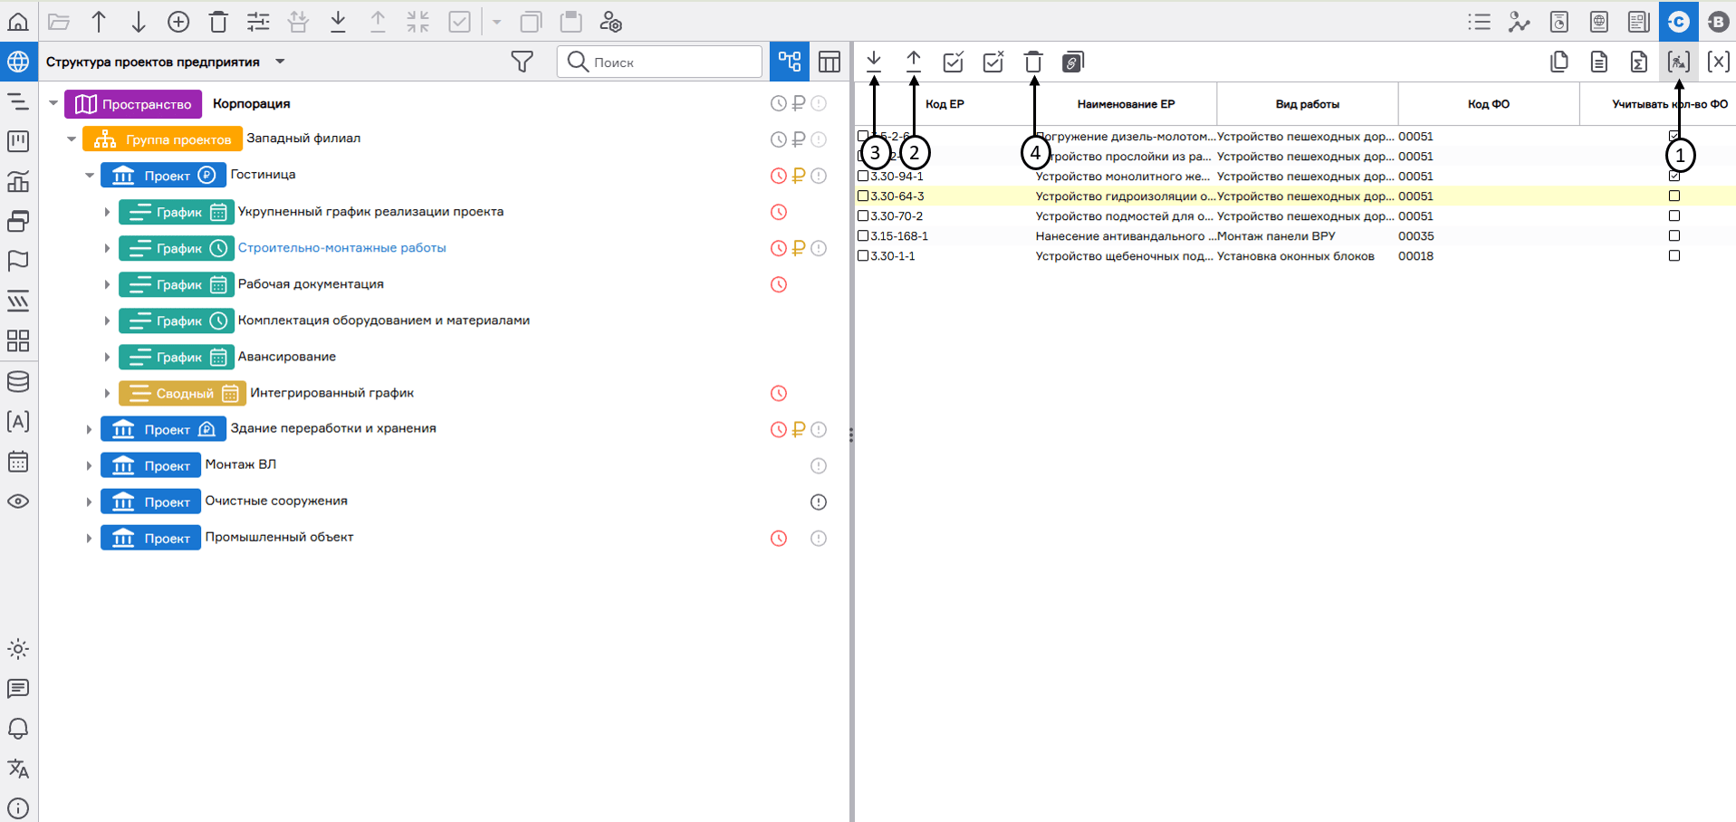Open the home icon
This screenshot has height=822, width=1736.
[x=18, y=22]
